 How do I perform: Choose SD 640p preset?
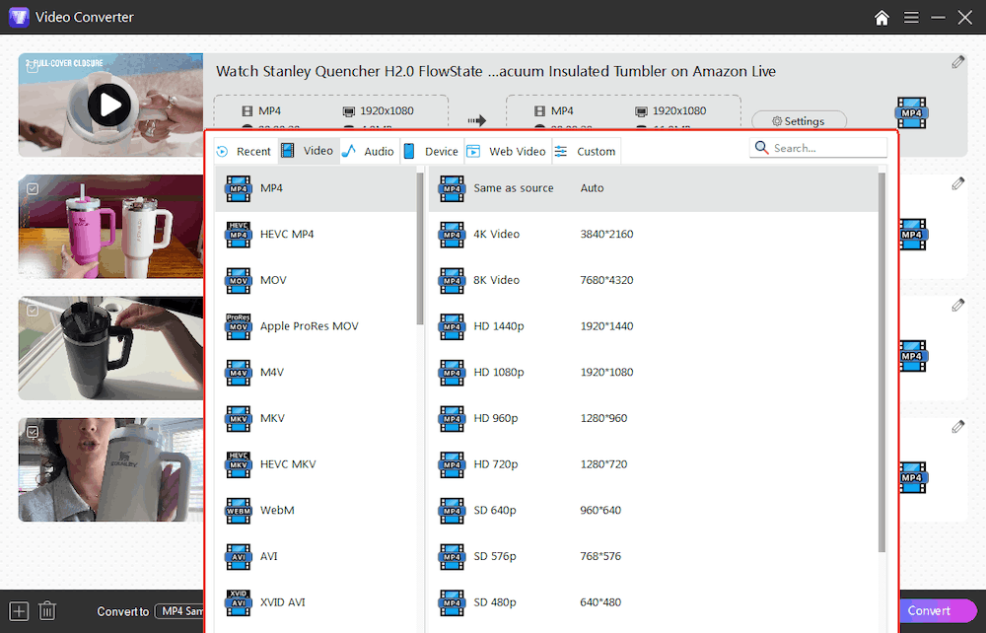point(654,510)
